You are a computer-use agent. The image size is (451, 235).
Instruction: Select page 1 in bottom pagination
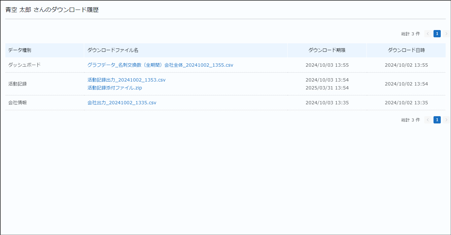pyautogui.click(x=437, y=120)
